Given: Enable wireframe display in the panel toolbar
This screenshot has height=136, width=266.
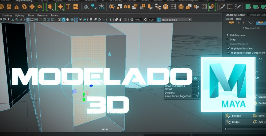Looking at the screenshot, I should pos(59,20).
